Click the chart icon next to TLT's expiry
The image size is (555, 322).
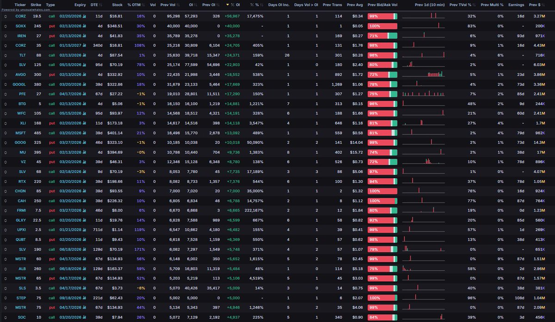tap(85, 55)
